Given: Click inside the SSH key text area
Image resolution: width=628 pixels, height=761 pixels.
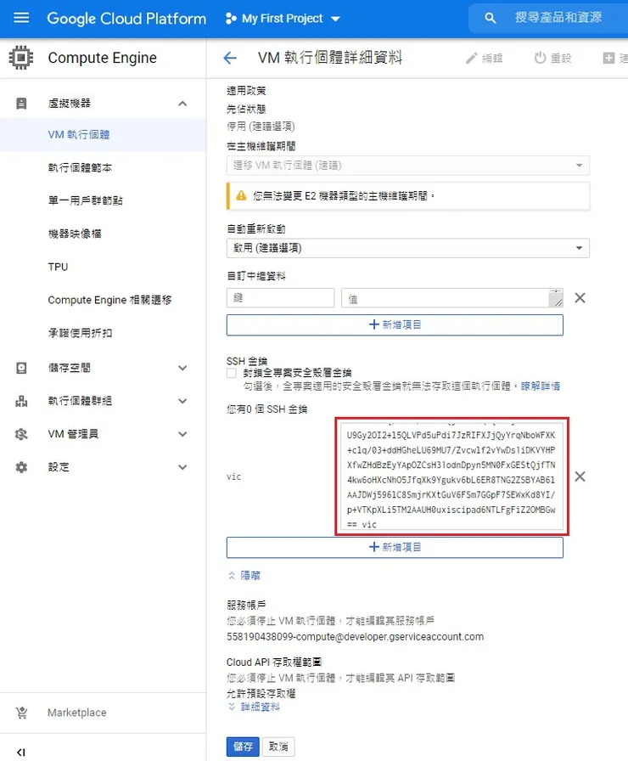Looking at the screenshot, I should [x=451, y=477].
